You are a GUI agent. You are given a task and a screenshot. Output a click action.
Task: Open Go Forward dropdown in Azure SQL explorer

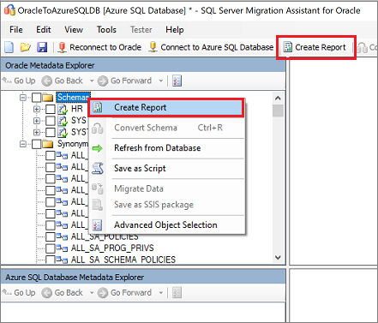[160, 293]
